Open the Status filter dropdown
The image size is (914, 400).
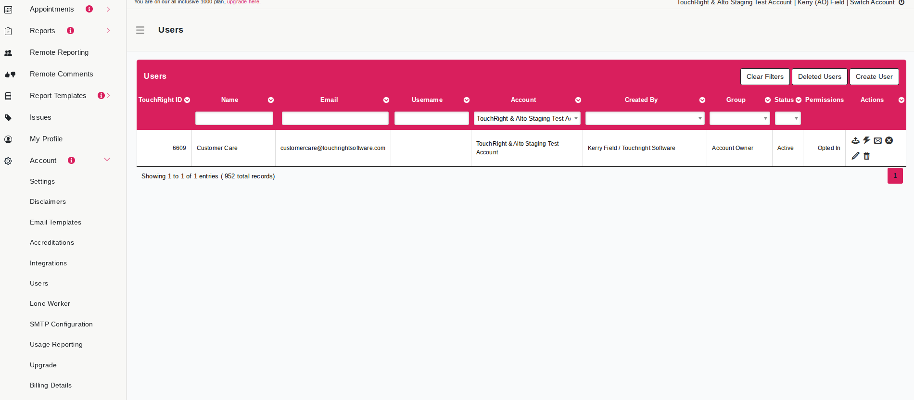(787, 118)
